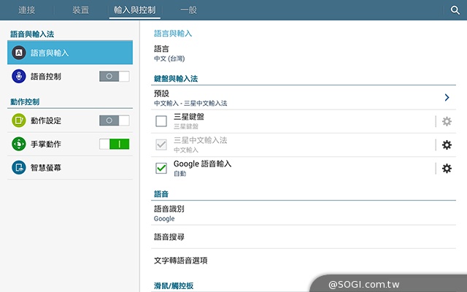Open settings gear for 三星中文輸入法

coord(447,145)
